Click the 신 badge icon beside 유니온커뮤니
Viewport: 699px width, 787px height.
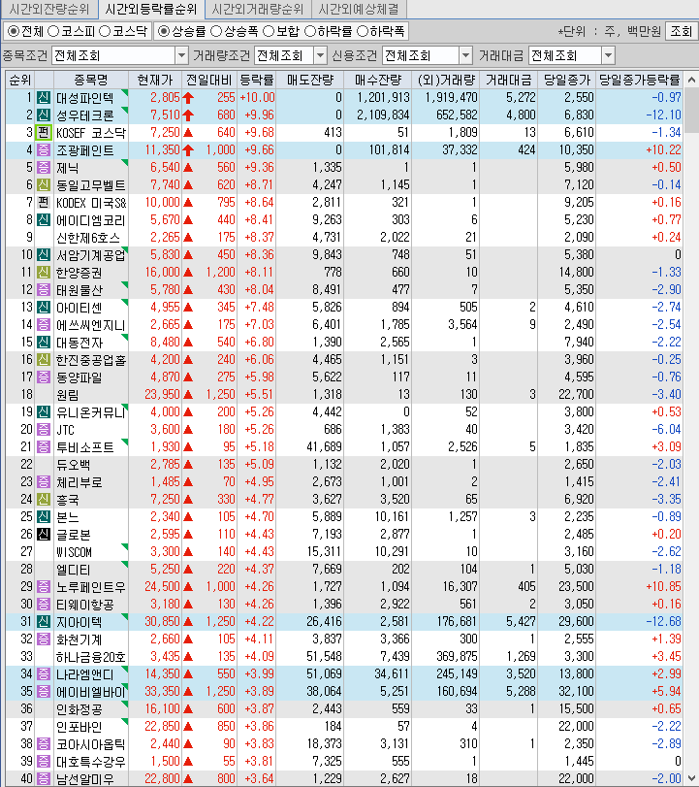(44, 411)
